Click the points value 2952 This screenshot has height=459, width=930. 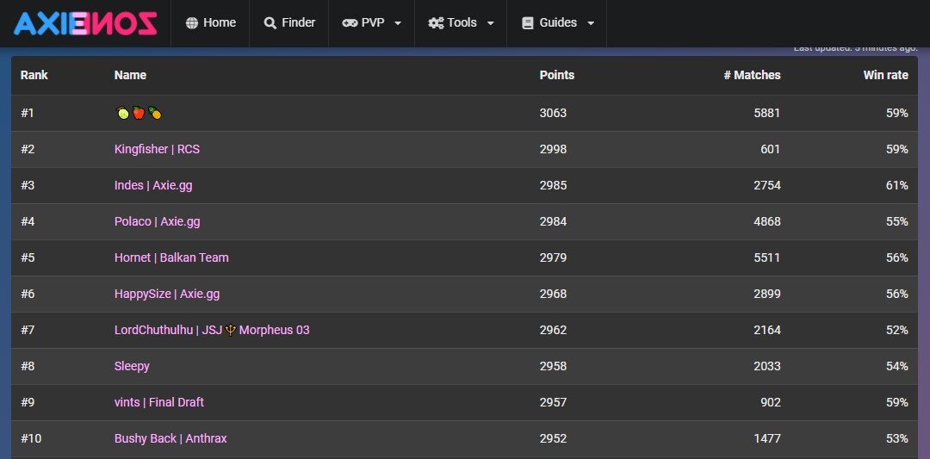click(x=553, y=439)
